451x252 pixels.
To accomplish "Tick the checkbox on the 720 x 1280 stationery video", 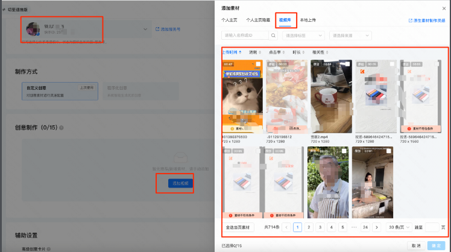I will point(392,64).
